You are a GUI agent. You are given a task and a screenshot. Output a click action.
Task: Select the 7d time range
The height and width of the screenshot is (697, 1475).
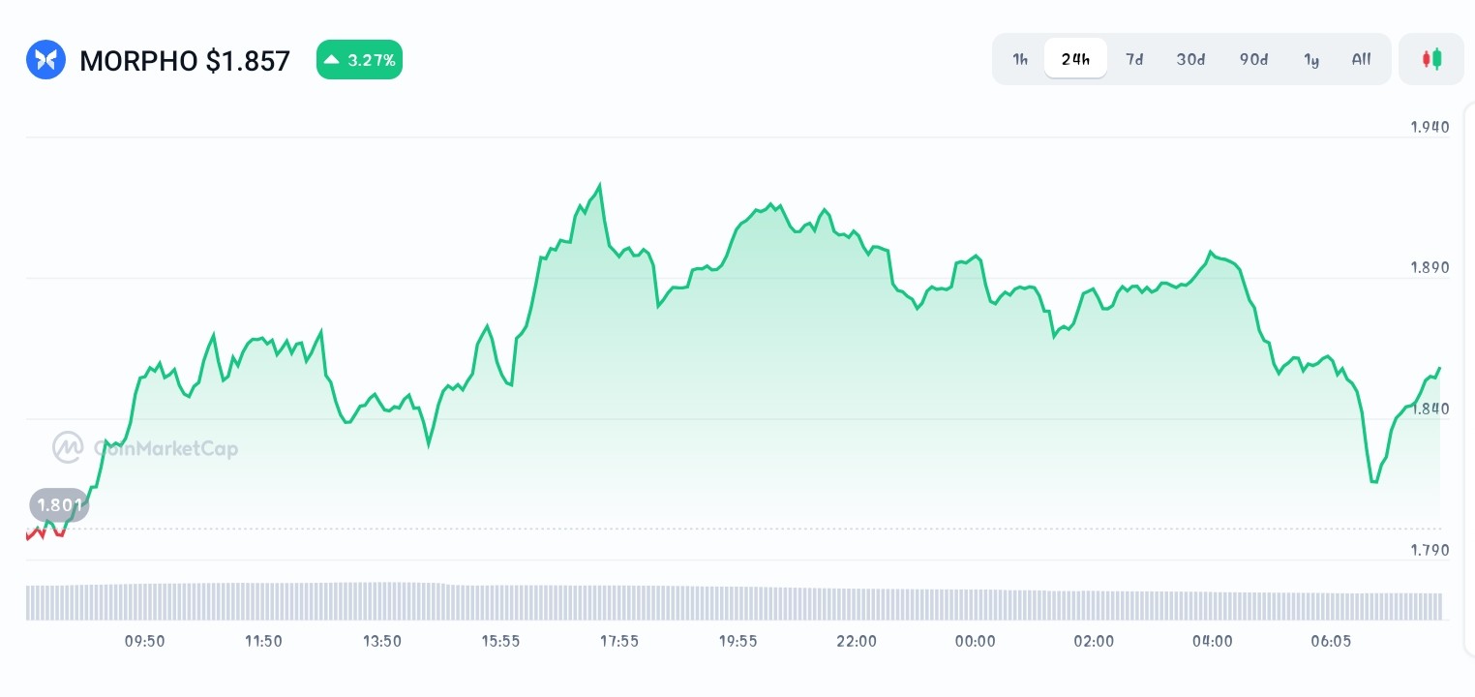pos(1134,59)
